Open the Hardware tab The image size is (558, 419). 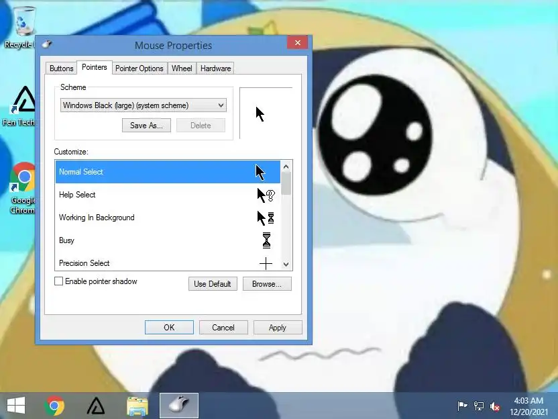(x=215, y=68)
